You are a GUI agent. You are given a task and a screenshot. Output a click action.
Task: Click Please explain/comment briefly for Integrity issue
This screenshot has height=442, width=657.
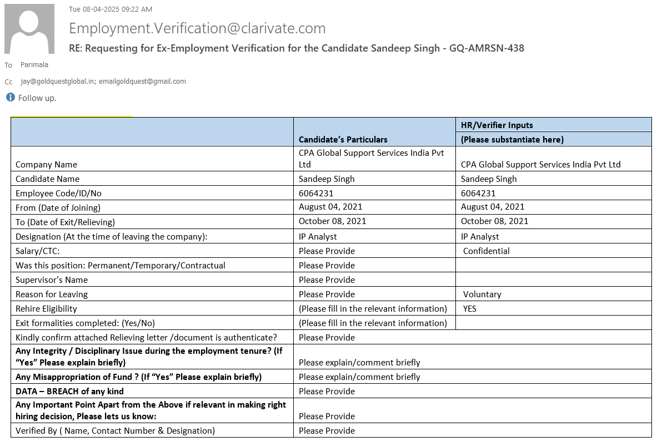coord(359,363)
